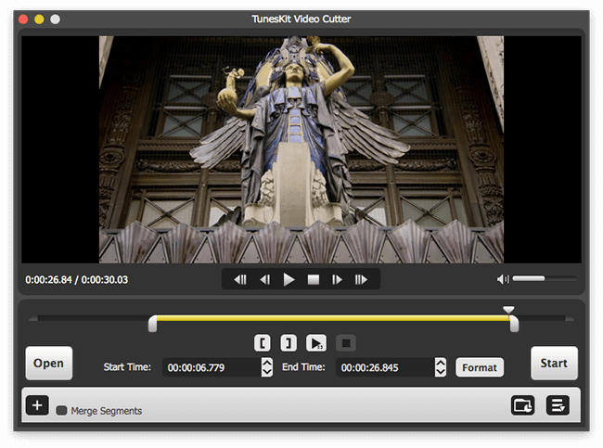Step forward one frame
Viewport: 603px width, 448px height.
pyautogui.click(x=337, y=279)
